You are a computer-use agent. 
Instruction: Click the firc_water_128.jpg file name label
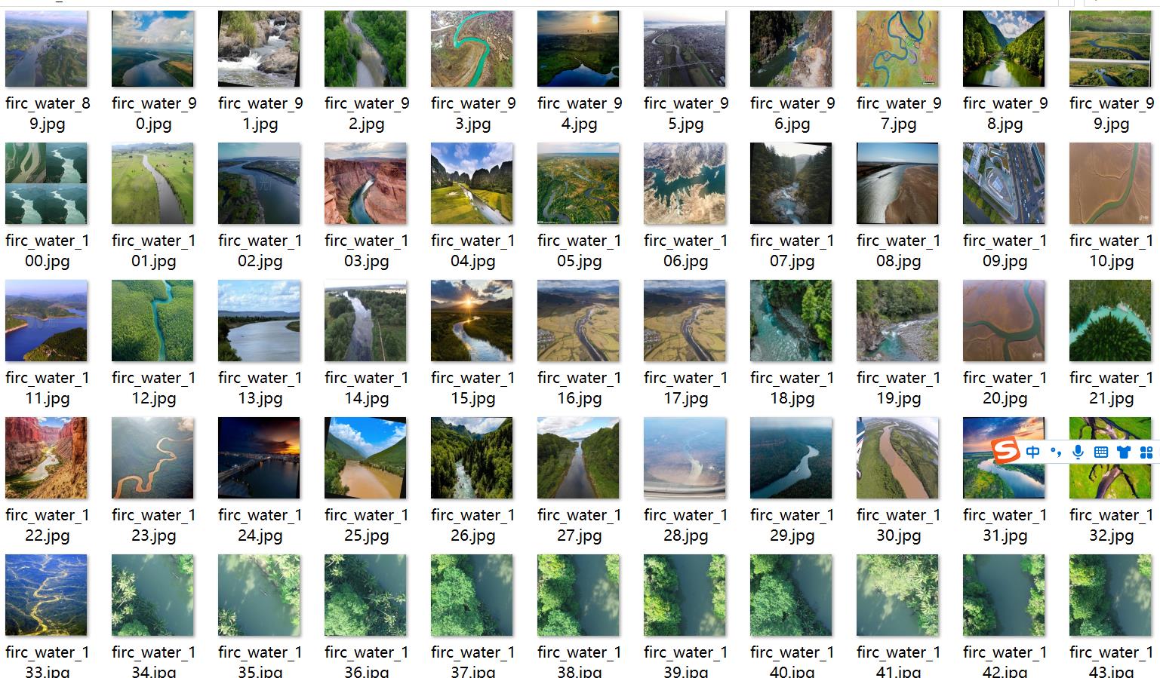(x=685, y=525)
